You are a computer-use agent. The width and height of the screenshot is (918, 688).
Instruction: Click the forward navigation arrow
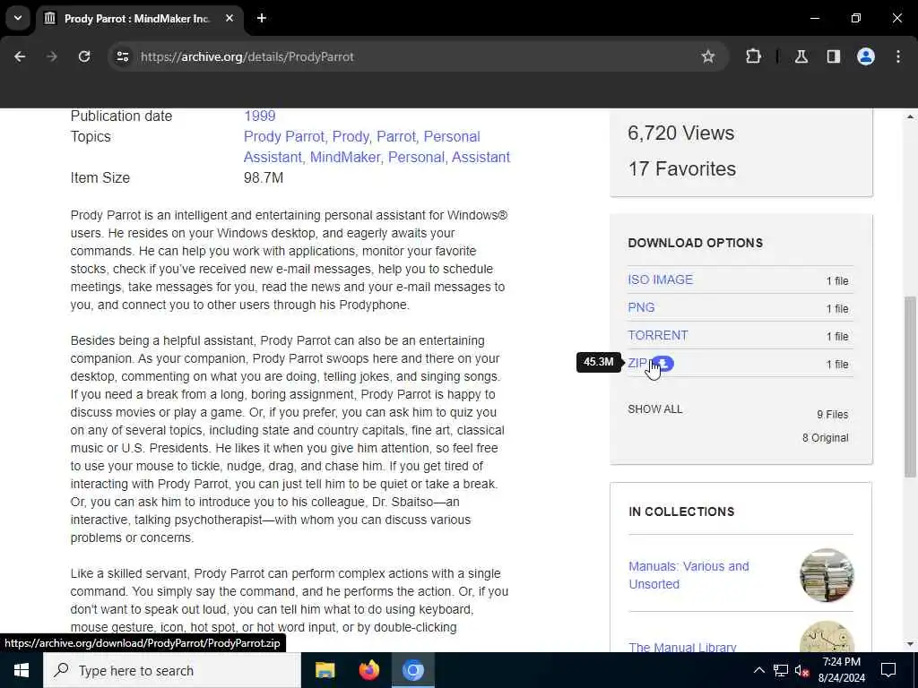point(52,56)
